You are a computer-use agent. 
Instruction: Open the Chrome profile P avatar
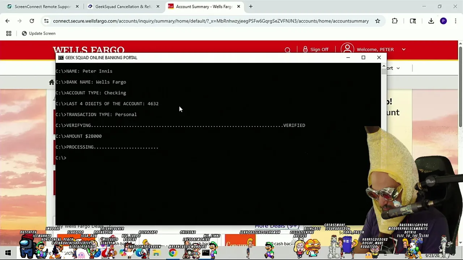443,21
